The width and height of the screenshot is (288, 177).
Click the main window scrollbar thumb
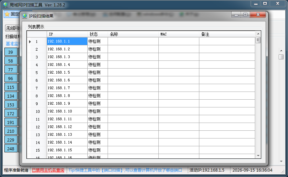point(281,57)
